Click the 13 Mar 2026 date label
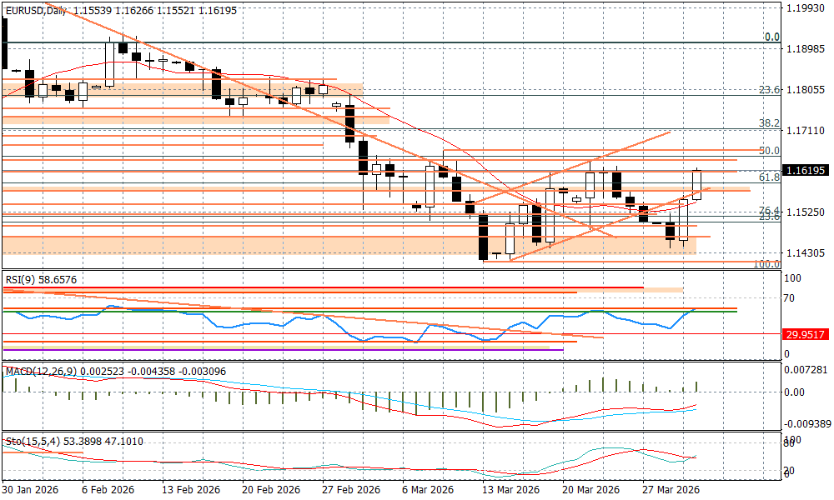 [x=510, y=489]
